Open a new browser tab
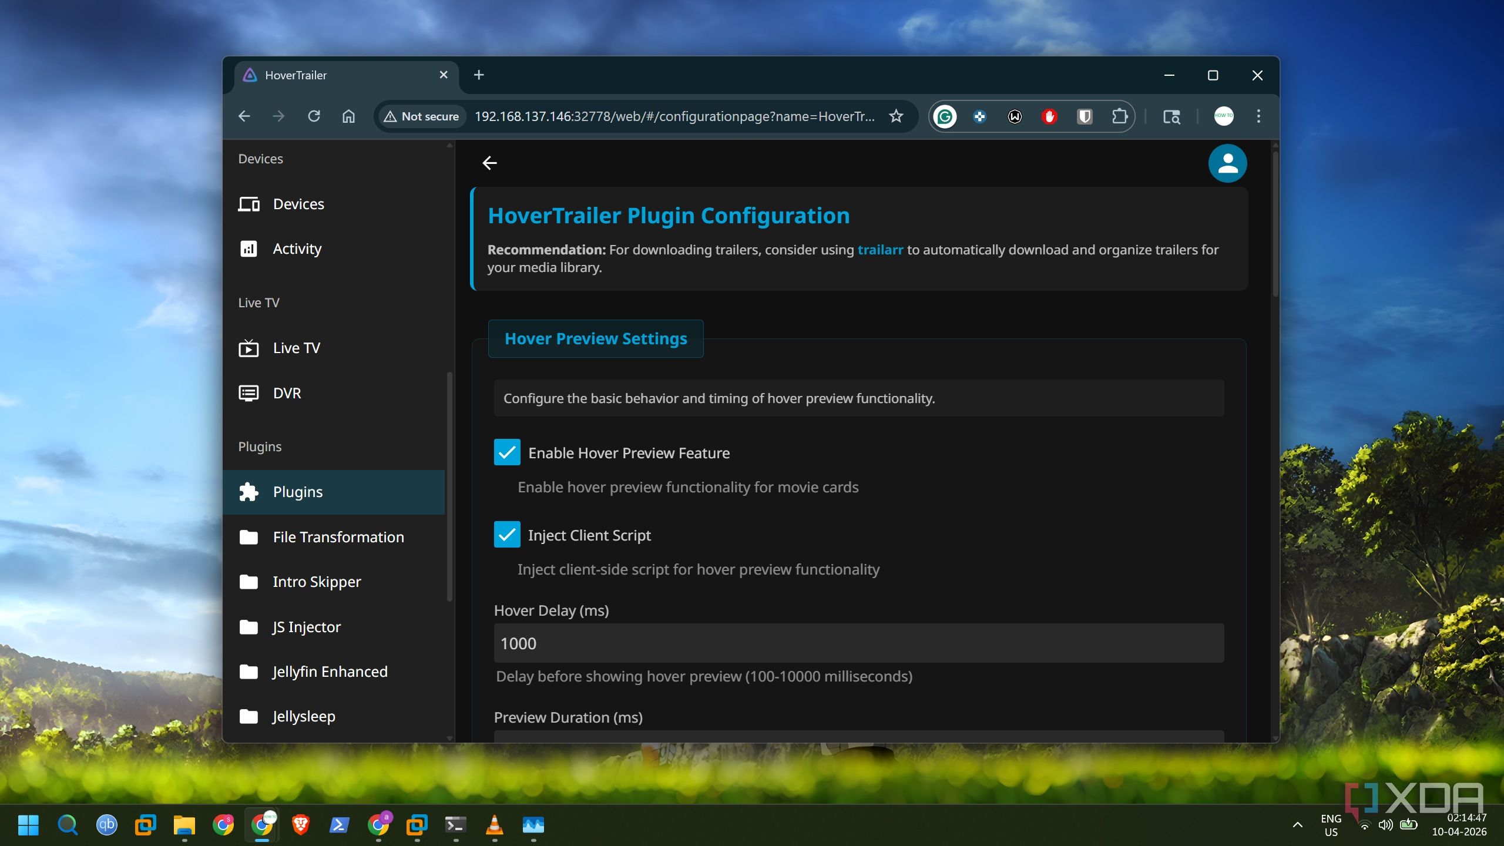 pos(479,75)
